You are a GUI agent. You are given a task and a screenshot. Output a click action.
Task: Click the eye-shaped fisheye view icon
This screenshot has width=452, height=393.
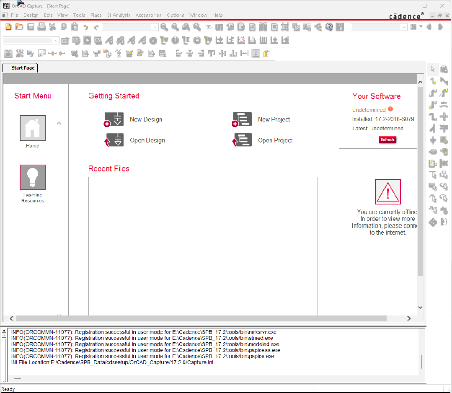(x=209, y=27)
